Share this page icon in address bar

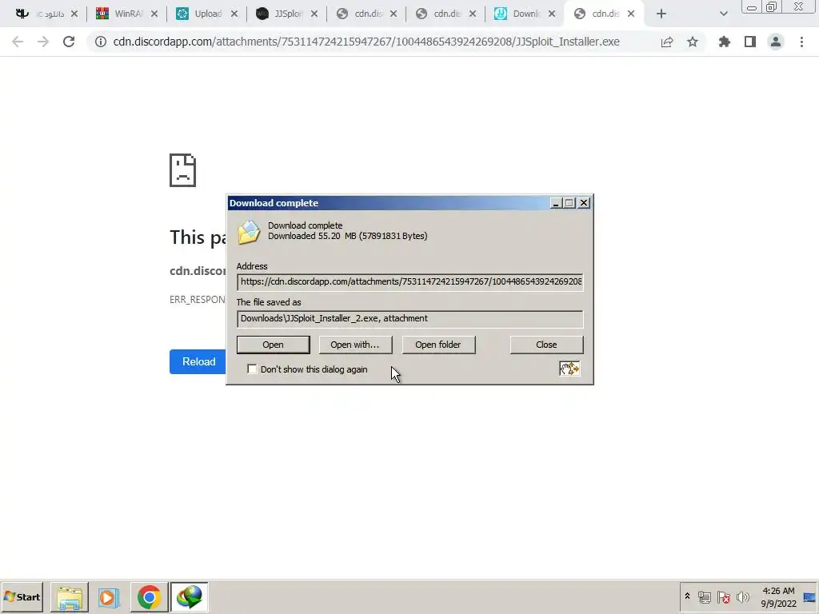(667, 42)
